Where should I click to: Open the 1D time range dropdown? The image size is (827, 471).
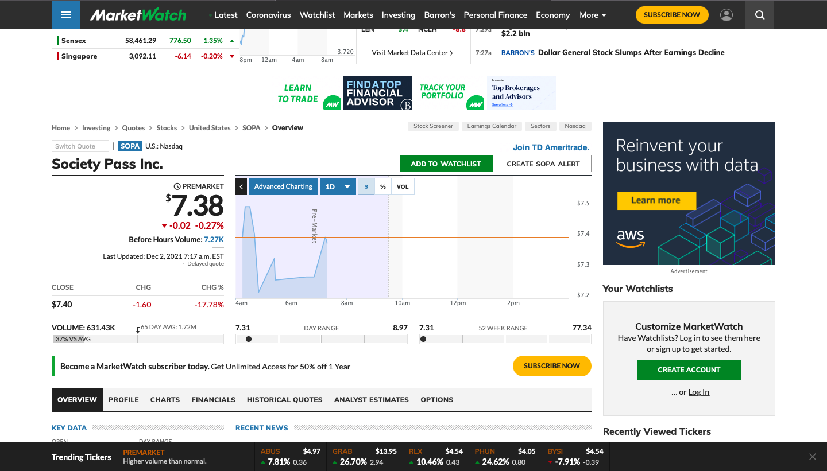(338, 186)
